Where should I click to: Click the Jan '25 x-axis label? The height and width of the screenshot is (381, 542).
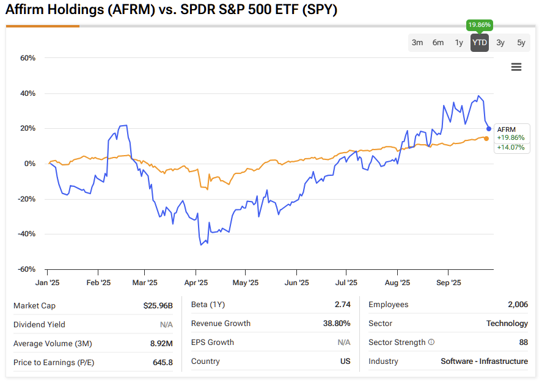tap(47, 283)
